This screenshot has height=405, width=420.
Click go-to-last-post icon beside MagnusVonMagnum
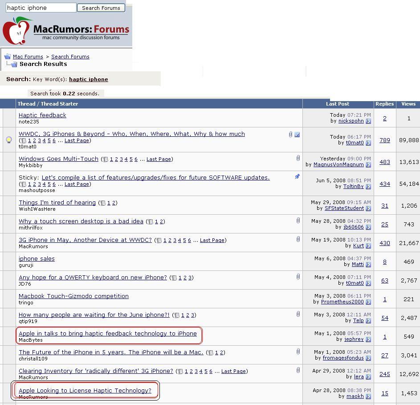[368, 165]
